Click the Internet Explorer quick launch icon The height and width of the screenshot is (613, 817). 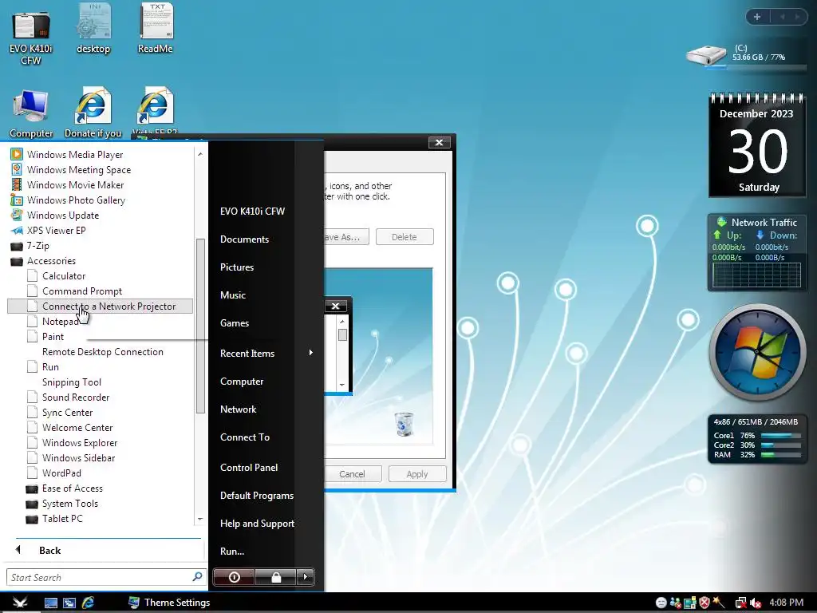tap(88, 603)
